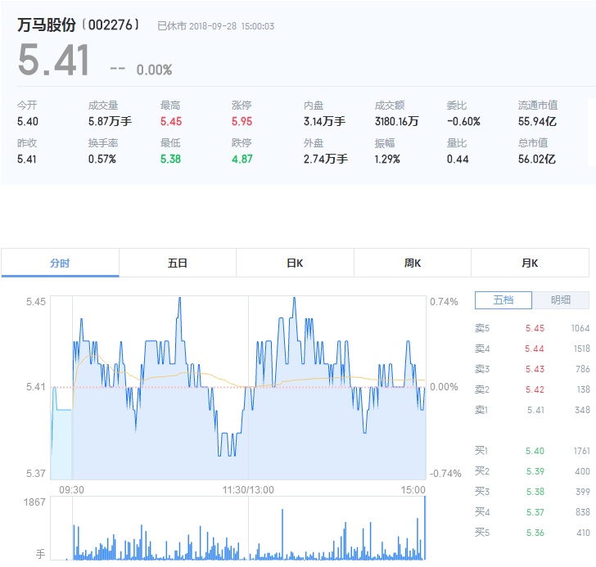Toggle the 五档 order book view

tap(503, 300)
